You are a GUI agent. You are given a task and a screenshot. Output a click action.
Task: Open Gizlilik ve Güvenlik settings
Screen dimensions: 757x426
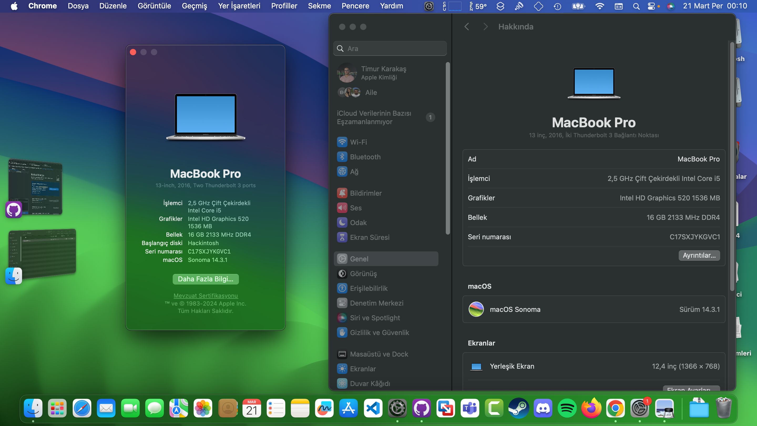coord(379,332)
